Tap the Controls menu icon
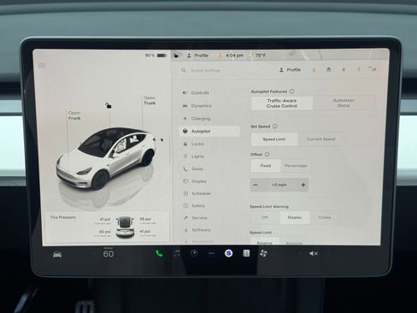 (x=185, y=92)
